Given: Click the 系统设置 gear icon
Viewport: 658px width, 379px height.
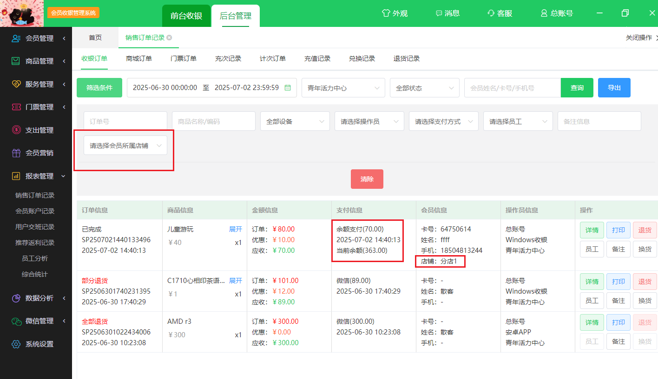Looking at the screenshot, I should (x=16, y=344).
